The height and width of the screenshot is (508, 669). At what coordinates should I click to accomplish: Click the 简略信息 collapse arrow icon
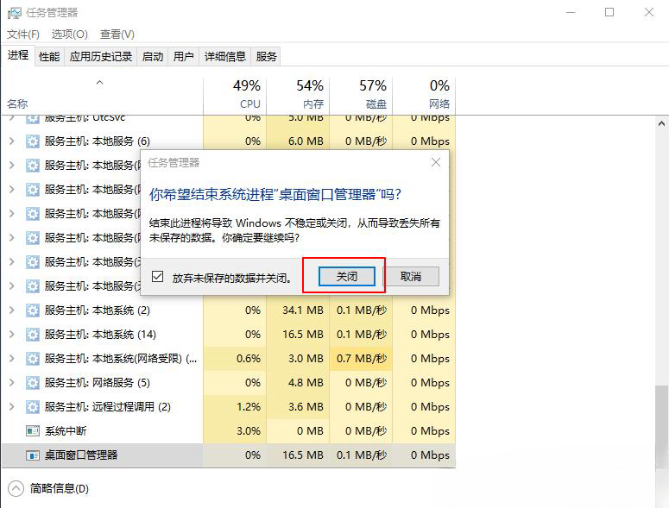pos(16,488)
